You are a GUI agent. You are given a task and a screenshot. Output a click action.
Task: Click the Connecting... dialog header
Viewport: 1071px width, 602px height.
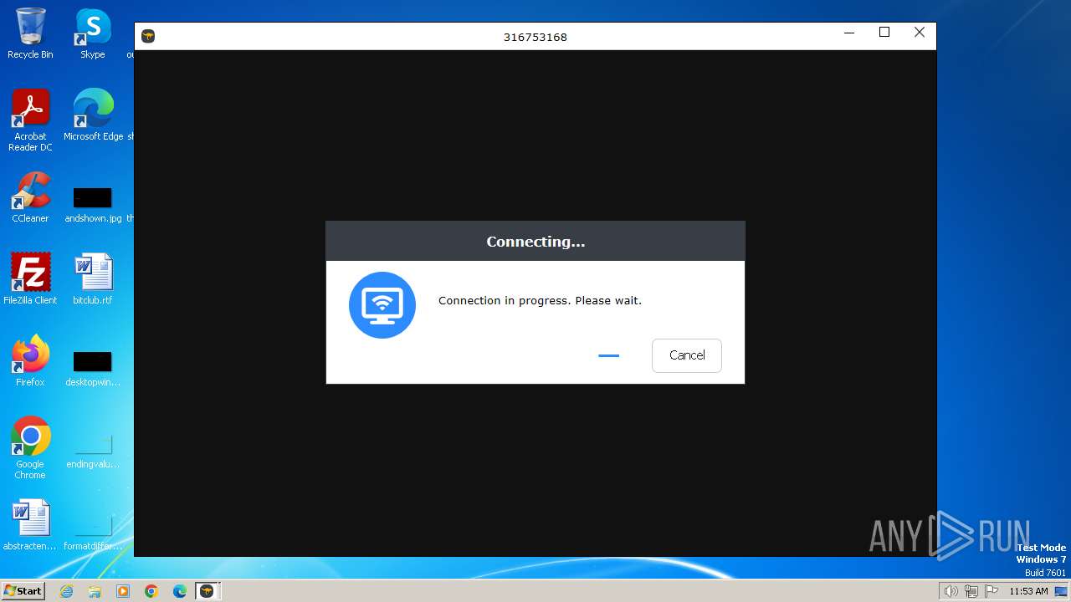click(535, 242)
